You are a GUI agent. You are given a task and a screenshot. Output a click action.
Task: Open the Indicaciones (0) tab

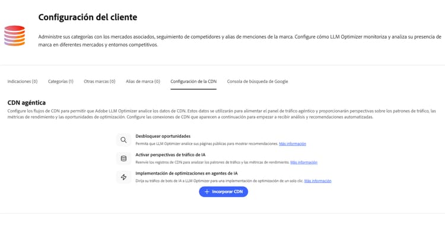pyautogui.click(x=23, y=81)
